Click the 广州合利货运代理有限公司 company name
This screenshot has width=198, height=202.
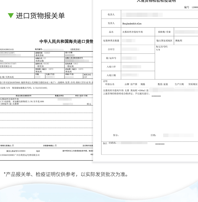[x=27, y=155]
